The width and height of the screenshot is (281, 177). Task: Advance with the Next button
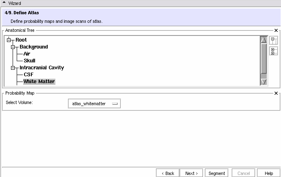point(191,173)
